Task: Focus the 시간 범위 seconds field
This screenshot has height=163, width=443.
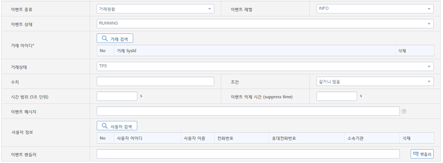Action: (117, 96)
